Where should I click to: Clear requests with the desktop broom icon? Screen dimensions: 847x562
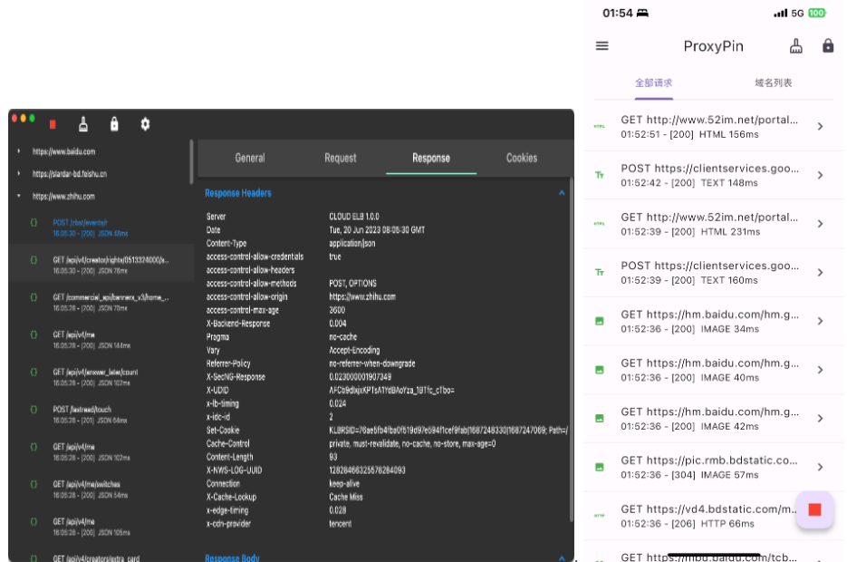pos(83,124)
